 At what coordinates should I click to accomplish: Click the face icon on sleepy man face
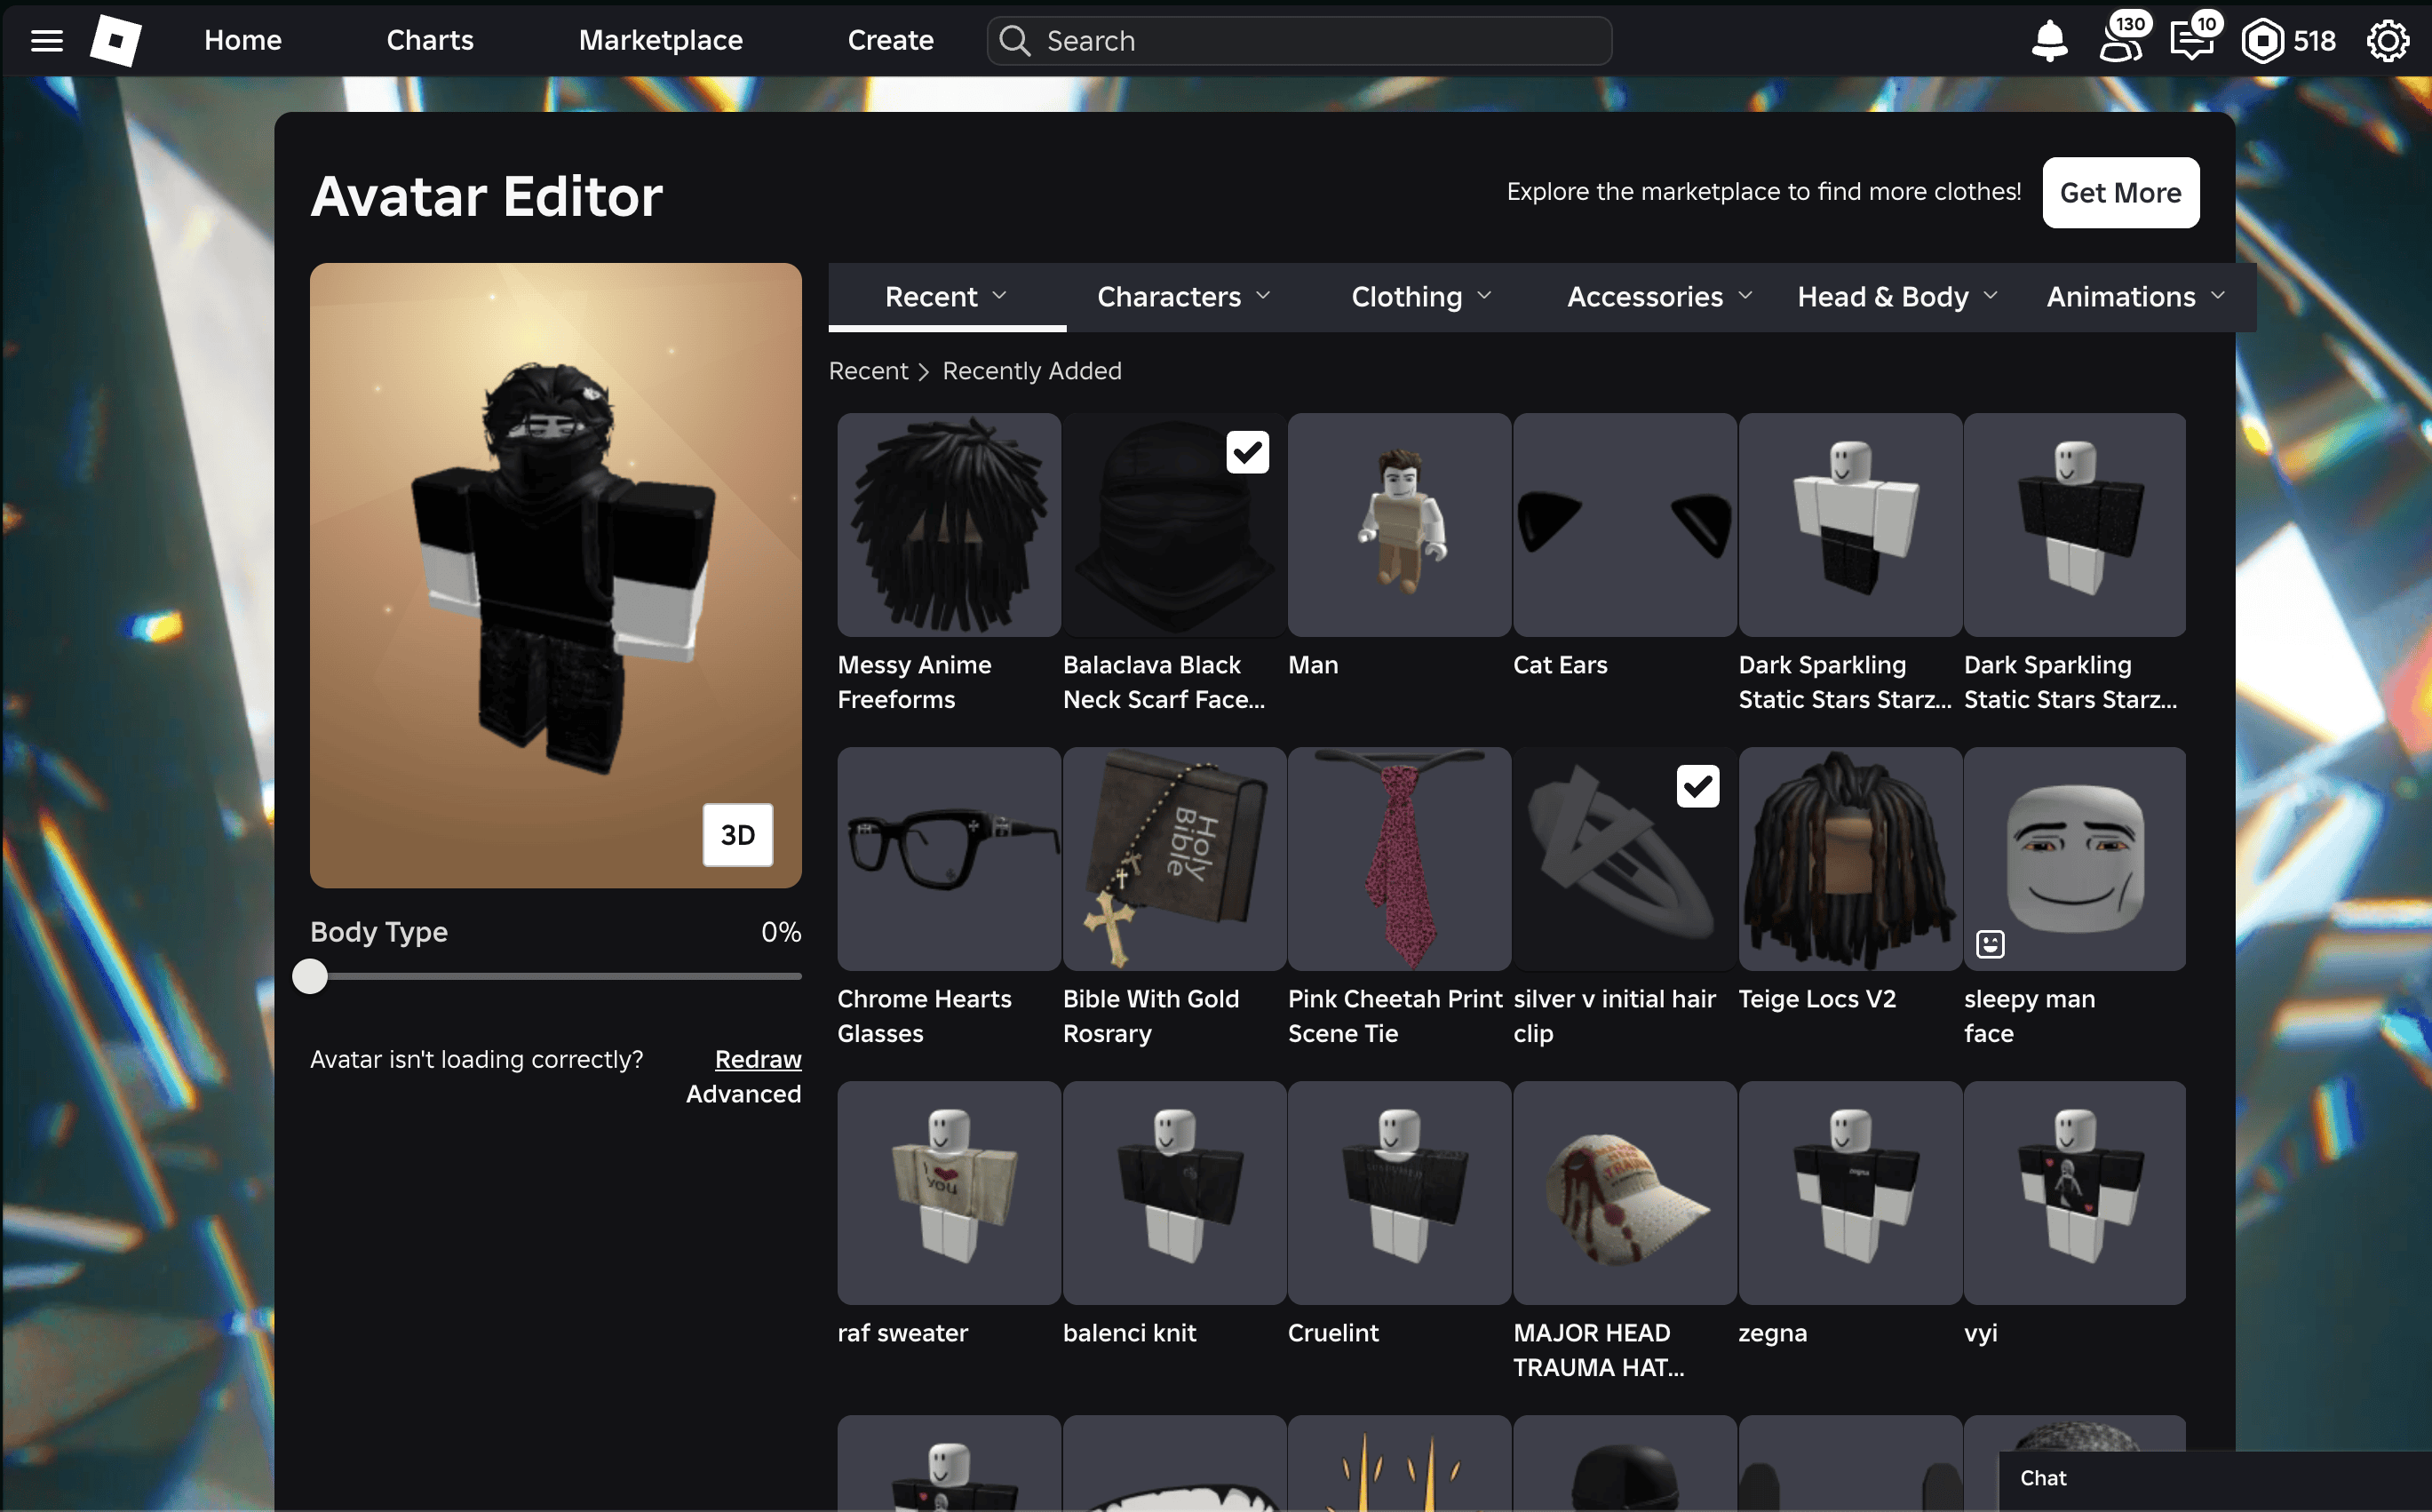pos(1991,943)
